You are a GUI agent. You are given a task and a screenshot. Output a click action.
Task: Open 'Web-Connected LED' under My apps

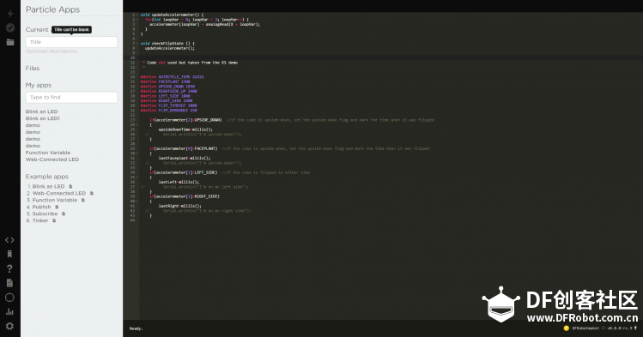pyautogui.click(x=52, y=159)
